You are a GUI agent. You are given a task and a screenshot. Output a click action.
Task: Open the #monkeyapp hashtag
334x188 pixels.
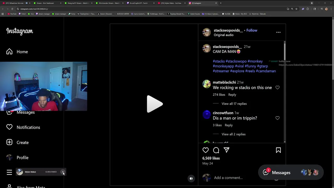[x=223, y=66]
